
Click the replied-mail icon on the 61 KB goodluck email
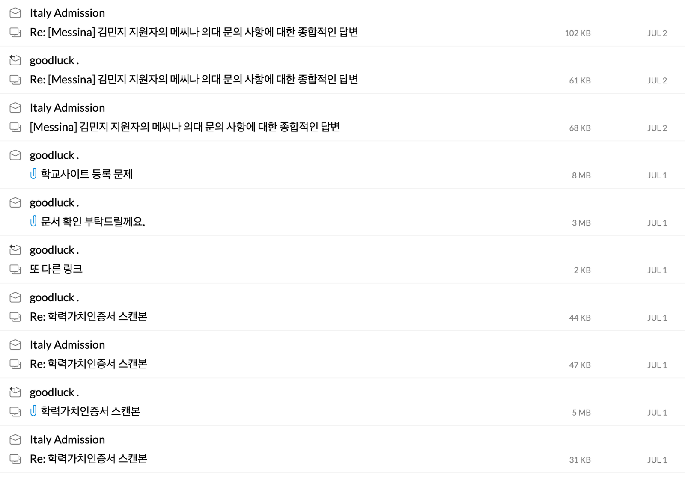point(15,60)
